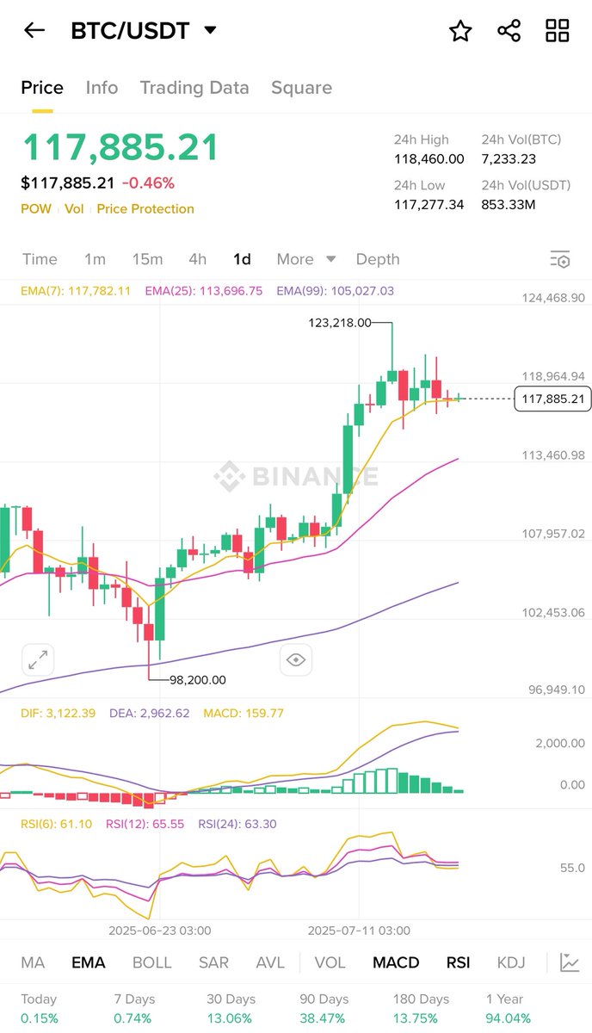Open the BTC/USDT pair selector dropdown
Image resolution: width=592 pixels, height=1033 pixels.
tap(144, 31)
